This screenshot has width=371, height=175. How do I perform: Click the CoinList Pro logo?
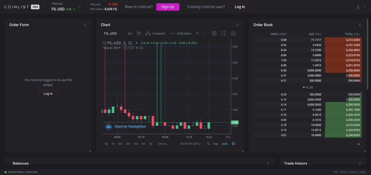(x=22, y=7)
